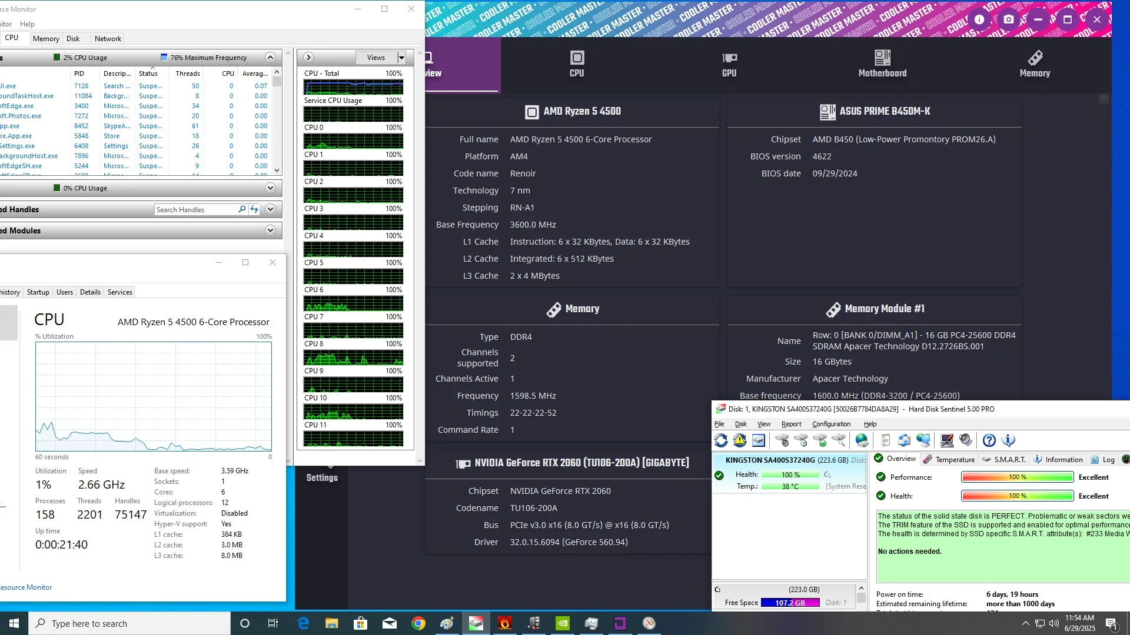Click inside the Search Handles input field
The height and width of the screenshot is (635, 1130).
click(x=195, y=209)
